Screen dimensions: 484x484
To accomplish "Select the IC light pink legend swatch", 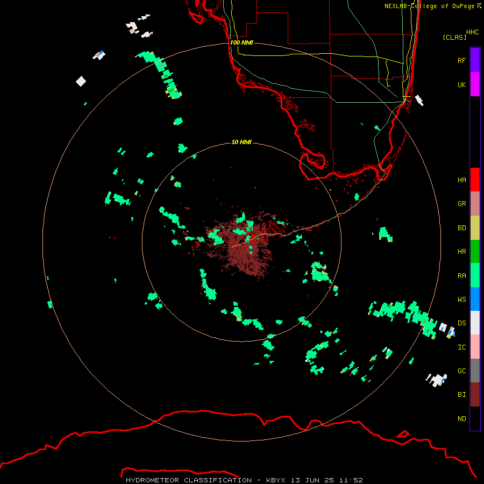I will (475, 347).
